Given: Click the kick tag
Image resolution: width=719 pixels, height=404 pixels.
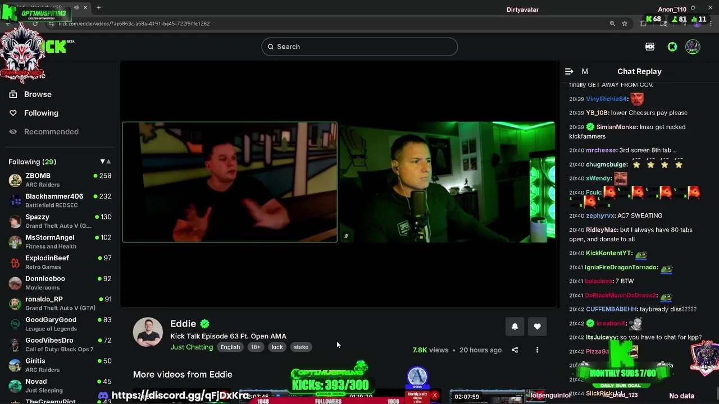Looking at the screenshot, I should (x=277, y=347).
